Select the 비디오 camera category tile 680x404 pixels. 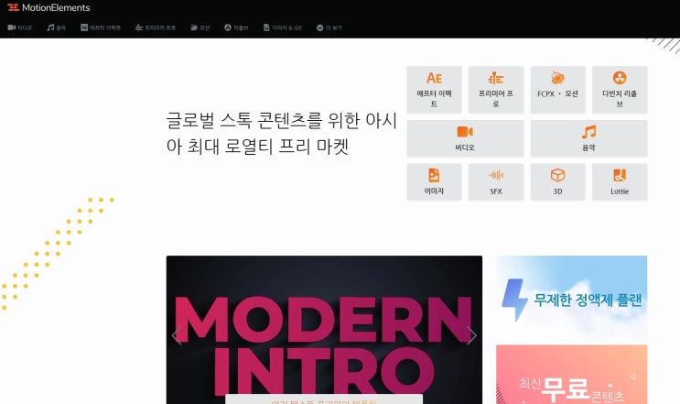(x=465, y=138)
